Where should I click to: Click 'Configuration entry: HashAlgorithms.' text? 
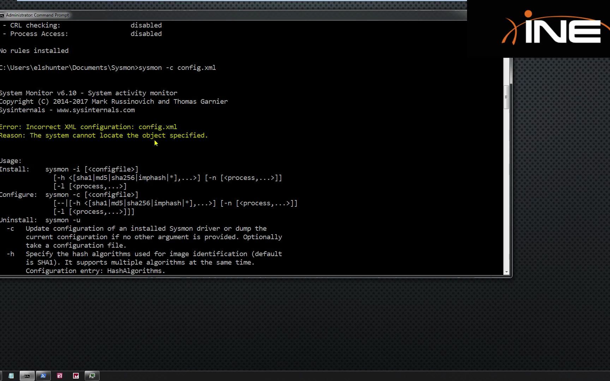pyautogui.click(x=95, y=271)
